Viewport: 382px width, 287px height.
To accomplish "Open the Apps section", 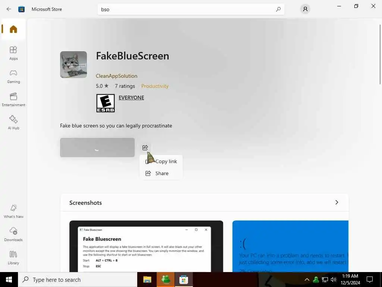I will pos(13,53).
